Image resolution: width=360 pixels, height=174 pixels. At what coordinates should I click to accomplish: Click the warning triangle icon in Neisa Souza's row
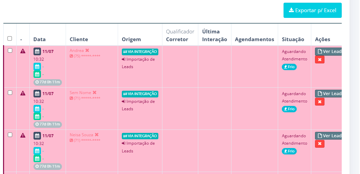(x=23, y=135)
